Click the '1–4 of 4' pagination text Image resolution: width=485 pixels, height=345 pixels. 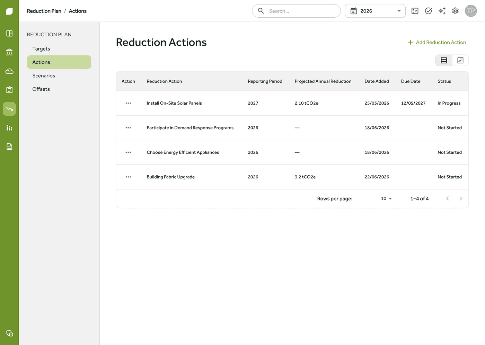[420, 198]
